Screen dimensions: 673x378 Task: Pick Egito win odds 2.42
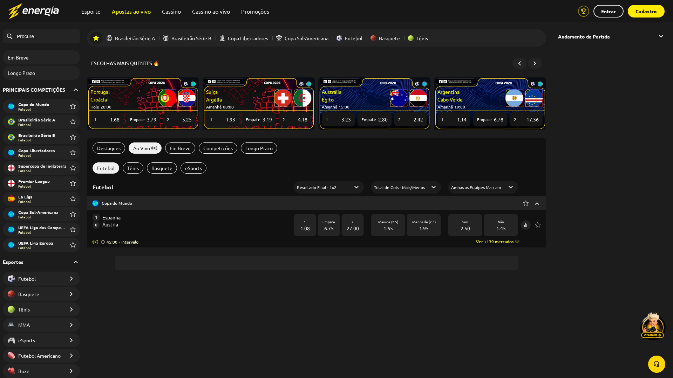click(x=411, y=120)
